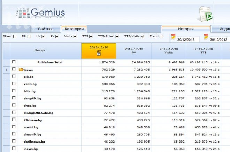Open the partially visible Индик tab

tap(221, 29)
